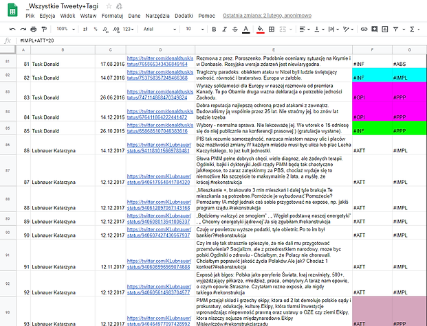This screenshot has width=427, height=326.
Task: Create a filter with the funnel icon
Action: (395, 29)
